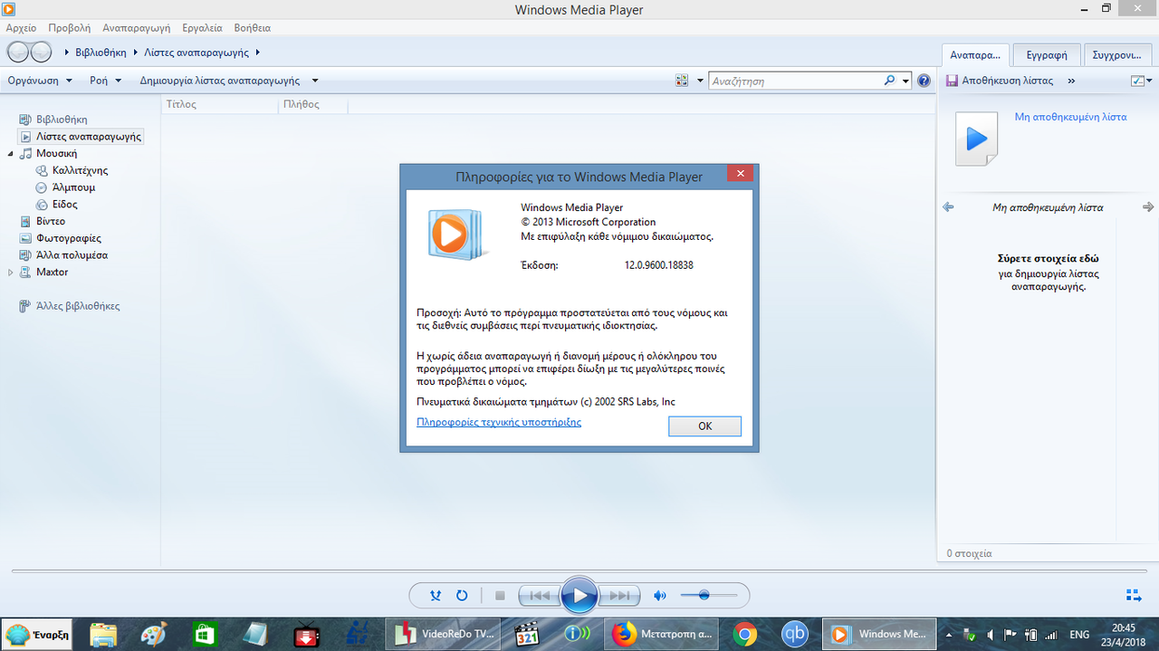This screenshot has height=651, width=1159.
Task: Toggle repeat mode in playback controls
Action: (462, 596)
